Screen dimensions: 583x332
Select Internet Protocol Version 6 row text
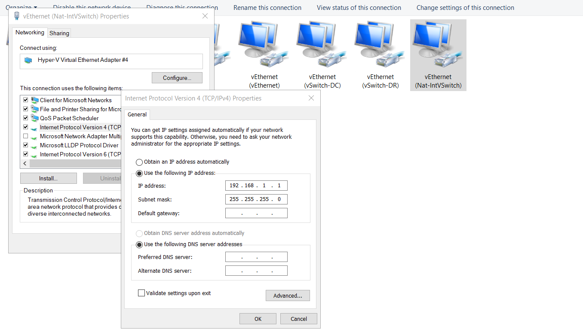point(80,154)
